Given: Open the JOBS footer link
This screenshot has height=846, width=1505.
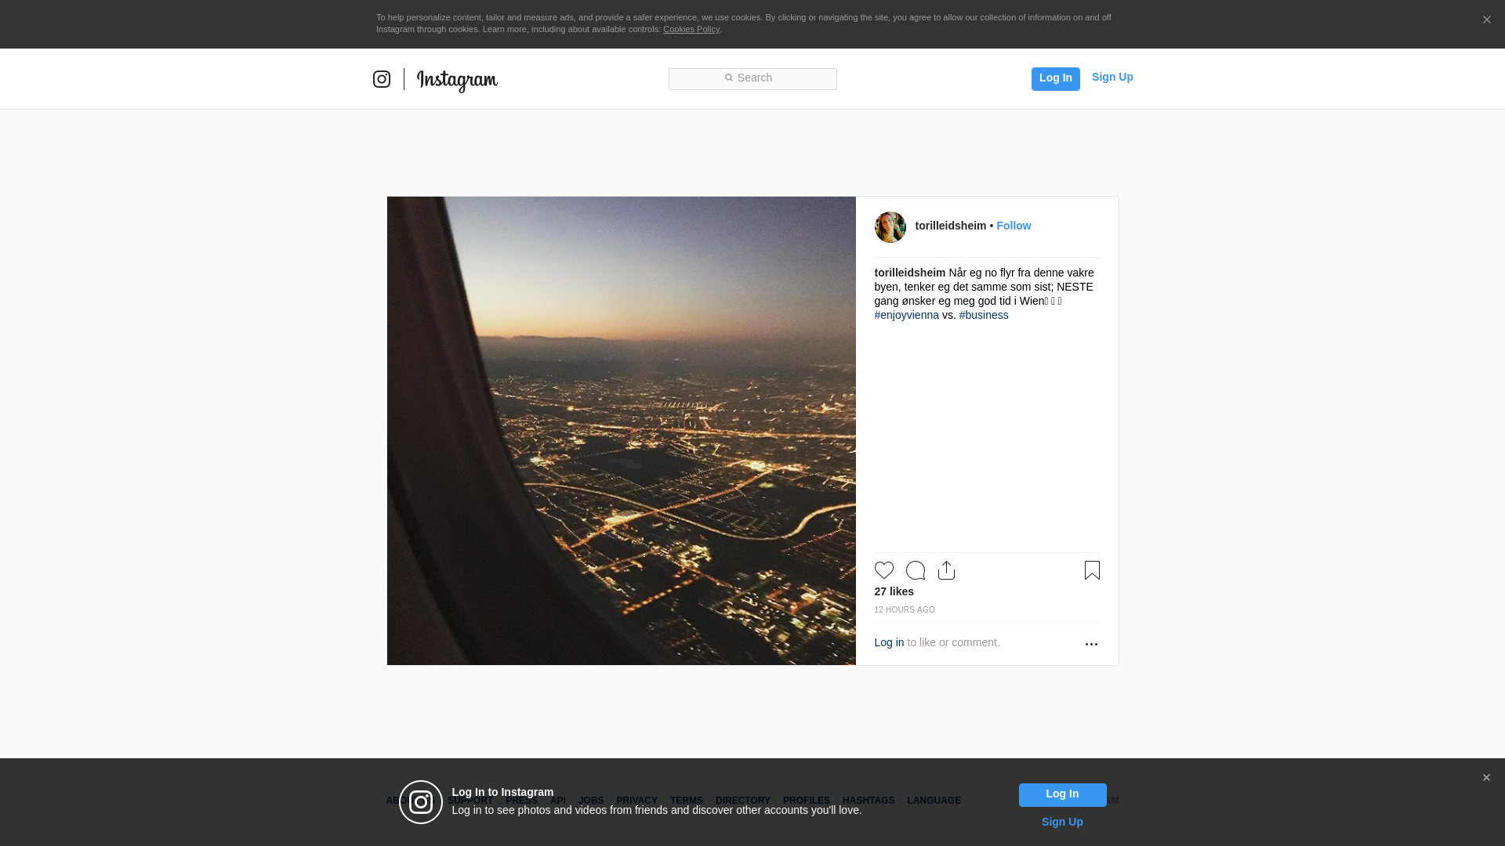Looking at the screenshot, I should coord(591,801).
